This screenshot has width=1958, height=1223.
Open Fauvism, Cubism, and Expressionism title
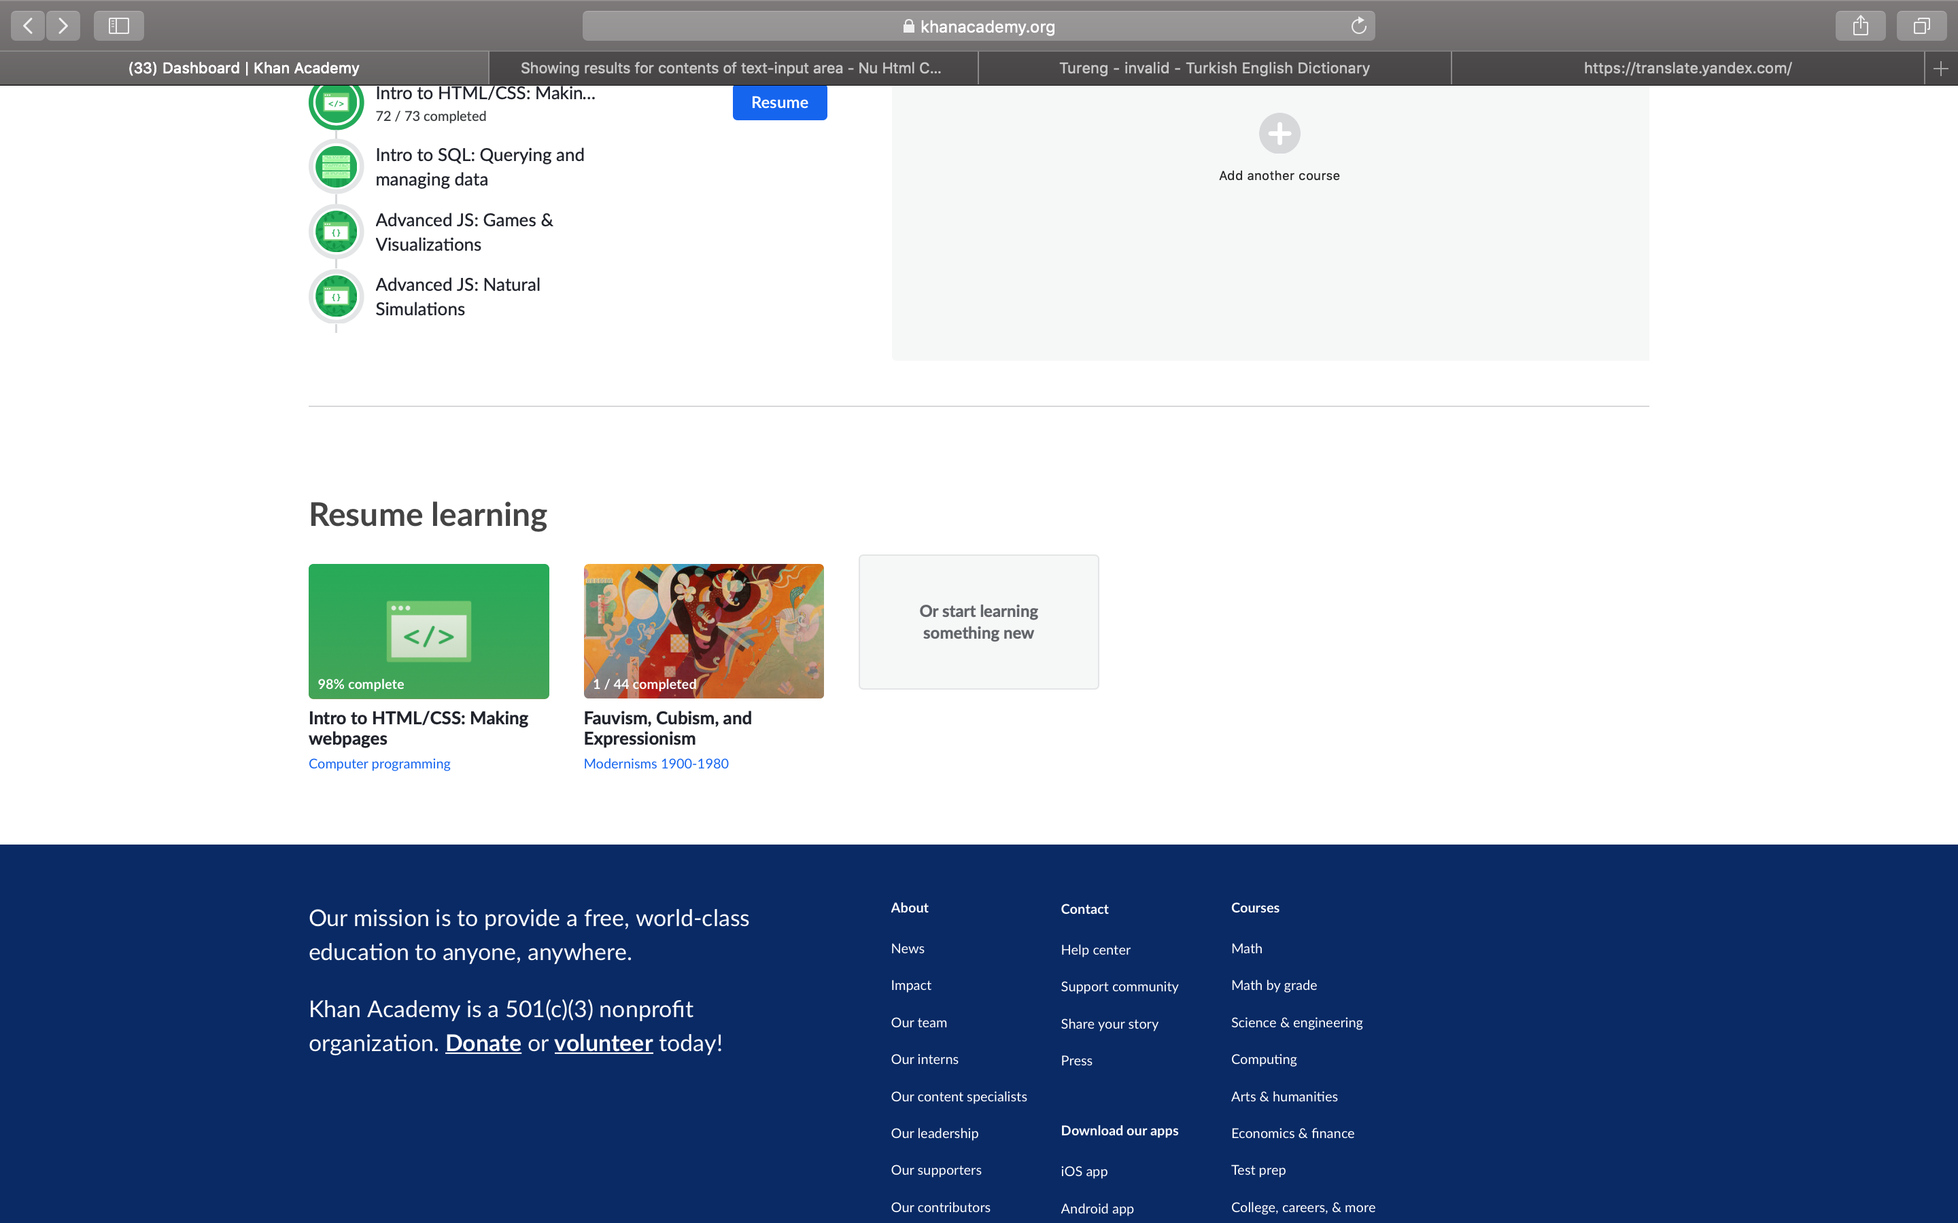(x=668, y=728)
